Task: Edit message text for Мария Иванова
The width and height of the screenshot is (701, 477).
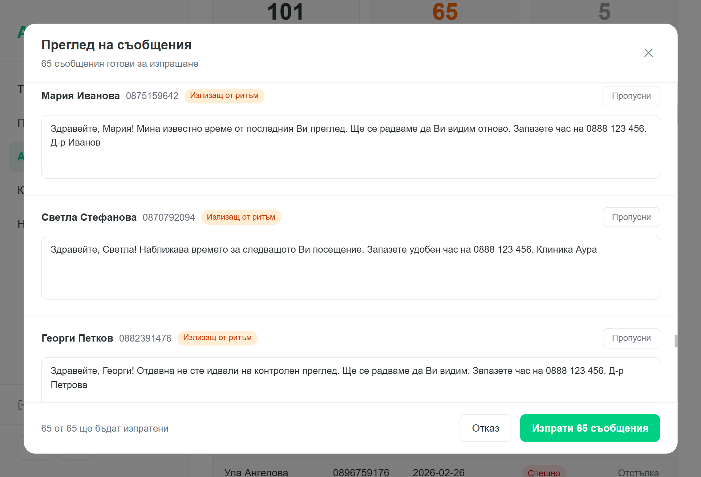Action: coord(350,147)
